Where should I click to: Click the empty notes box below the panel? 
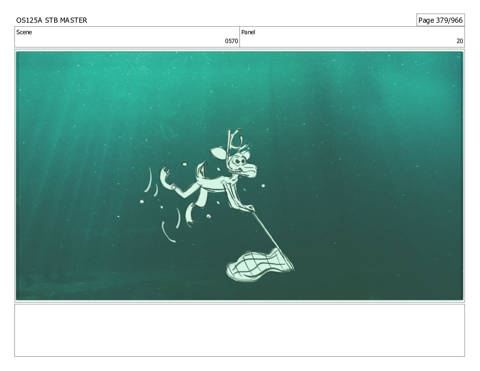(x=239, y=330)
